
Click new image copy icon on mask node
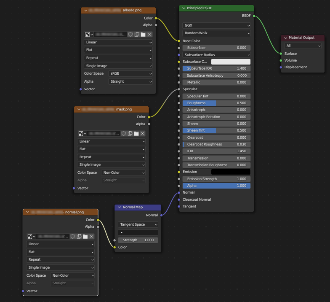click(x=130, y=133)
